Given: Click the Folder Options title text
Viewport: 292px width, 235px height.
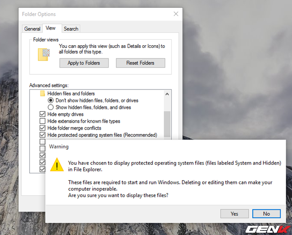Looking at the screenshot, I should point(39,14).
